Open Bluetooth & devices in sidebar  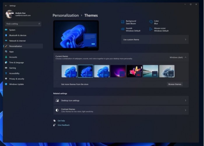[x=17, y=35]
